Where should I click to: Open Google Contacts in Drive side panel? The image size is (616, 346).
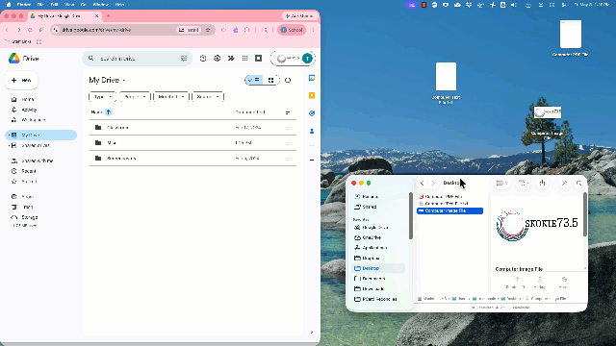[x=312, y=131]
